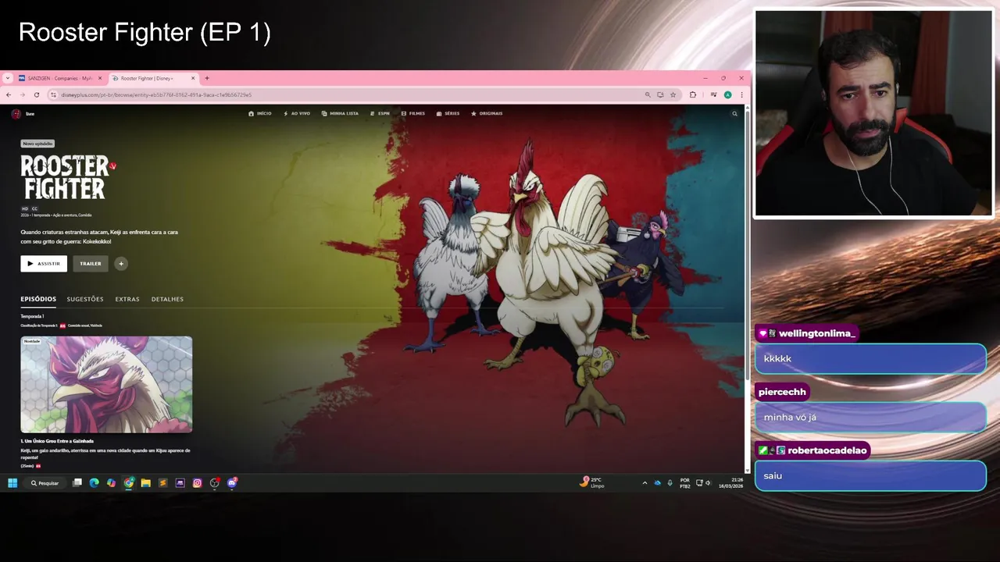Close the SANZIGEN browser tab
The height and width of the screenshot is (562, 1000).
(100, 78)
